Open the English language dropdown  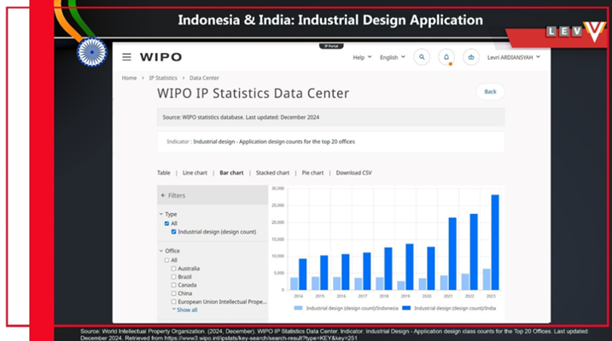coord(391,57)
